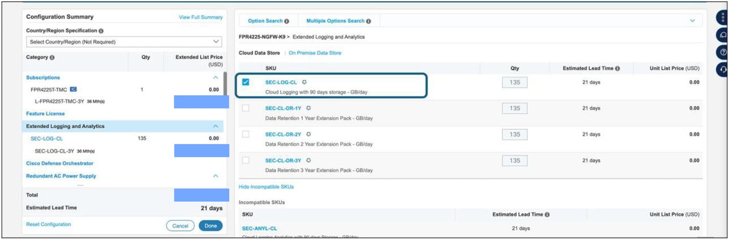Viewport: 729px width, 240px height.
Task: Select the Cloud Data Store tab
Action: coord(259,53)
